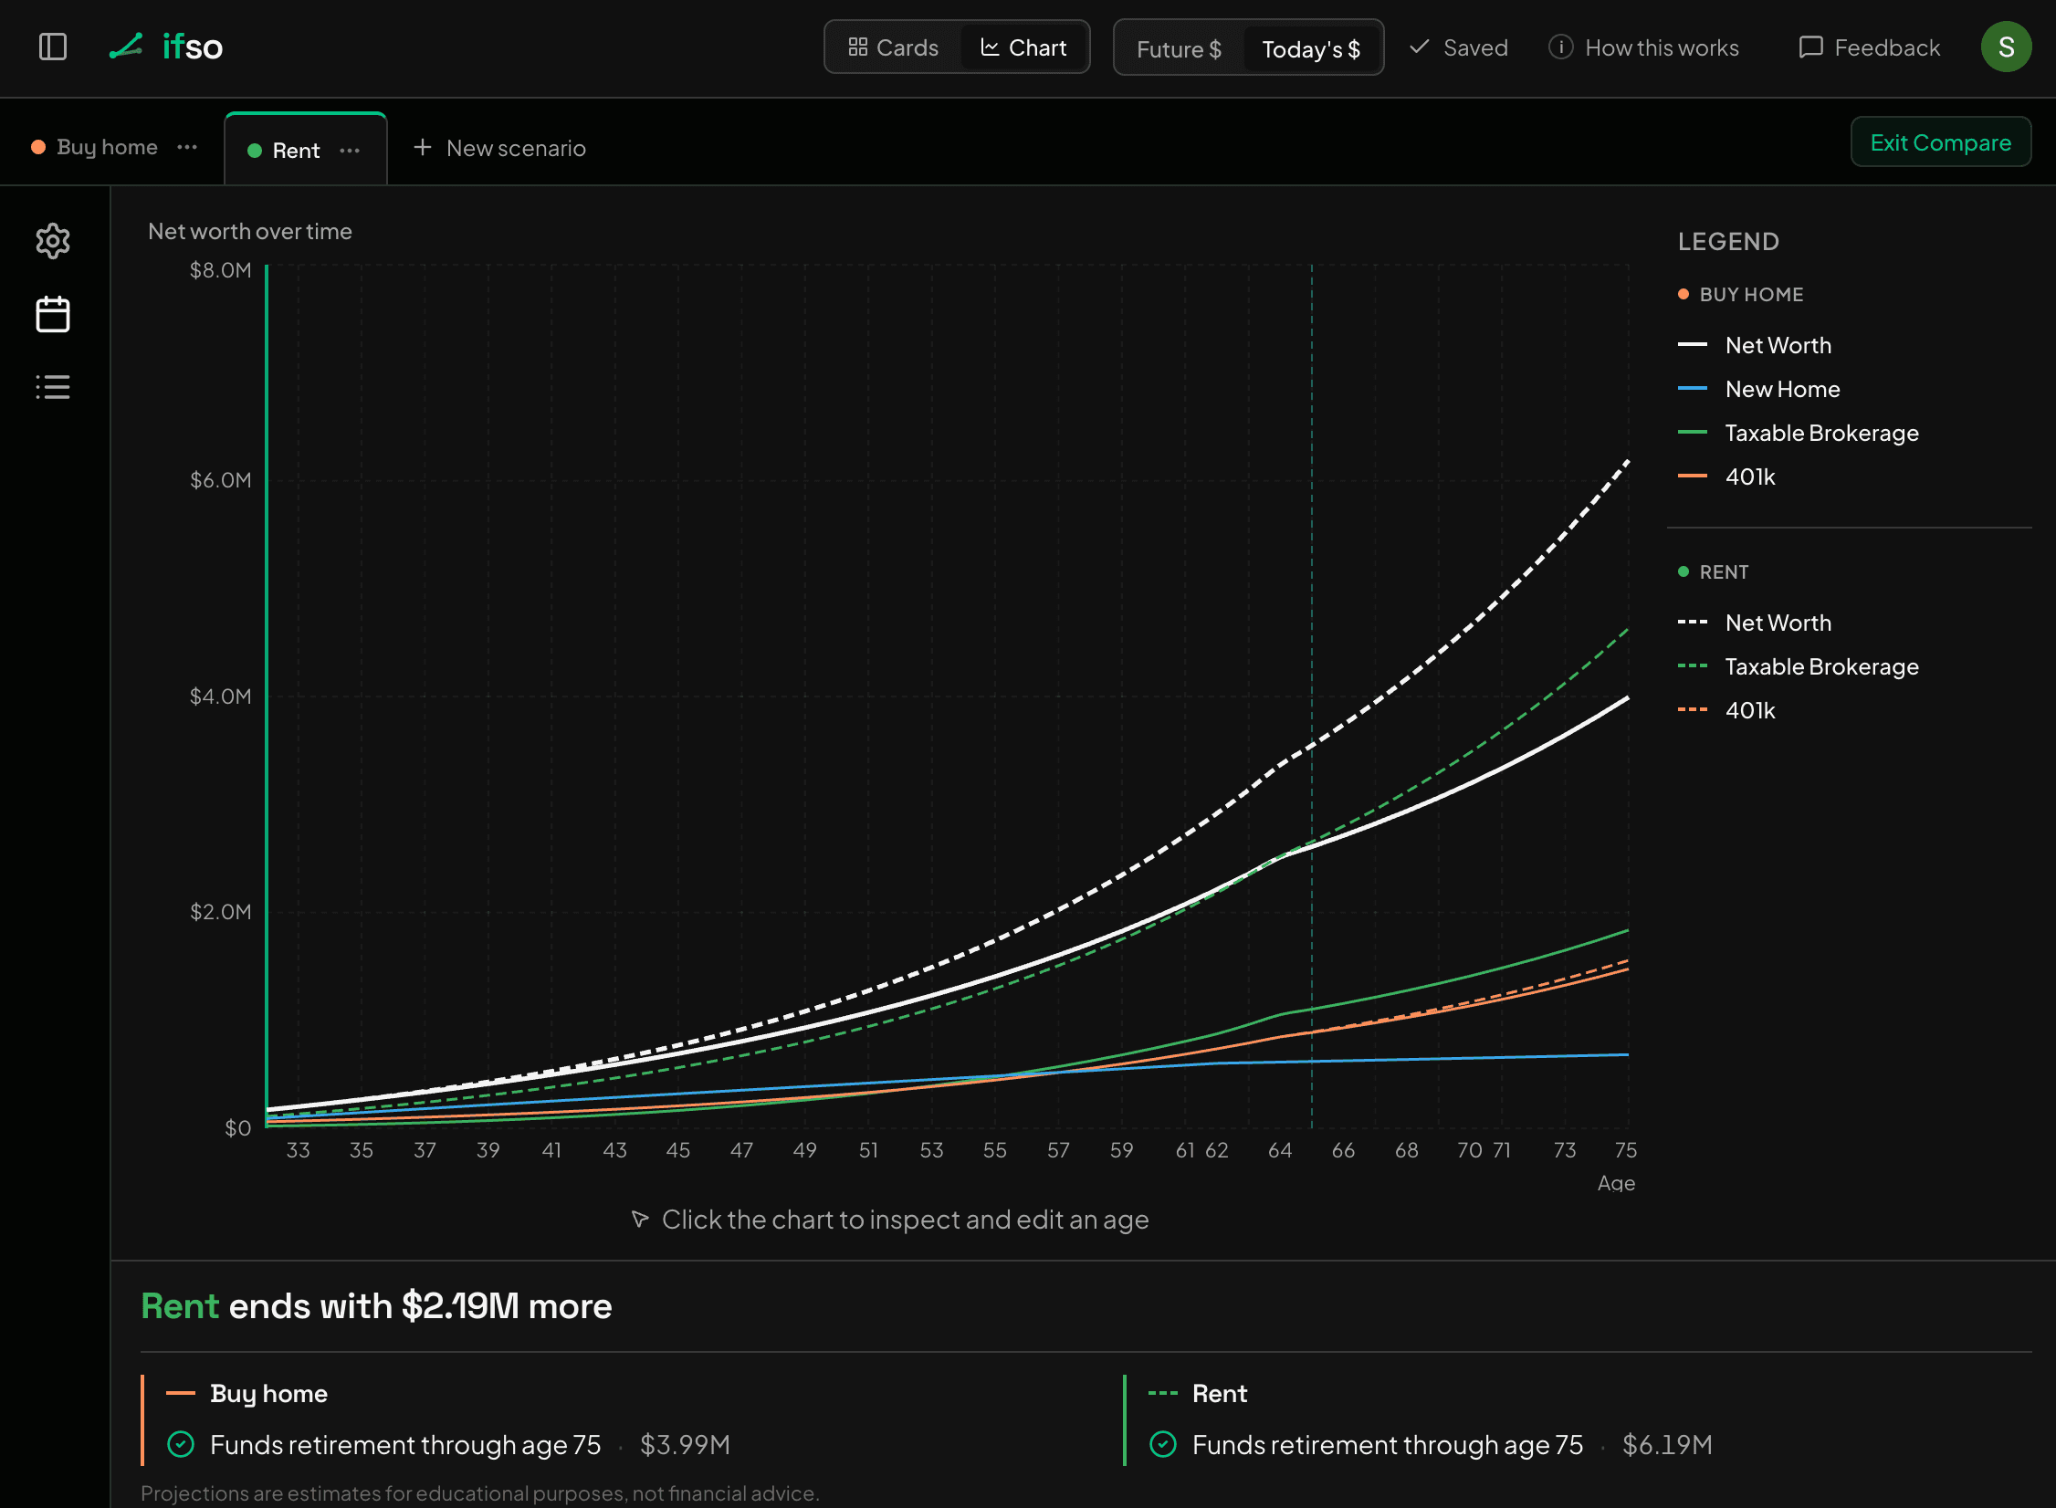Click the user avatar S
Viewport: 2056px width, 1508px height.
pyautogui.click(x=2006, y=47)
